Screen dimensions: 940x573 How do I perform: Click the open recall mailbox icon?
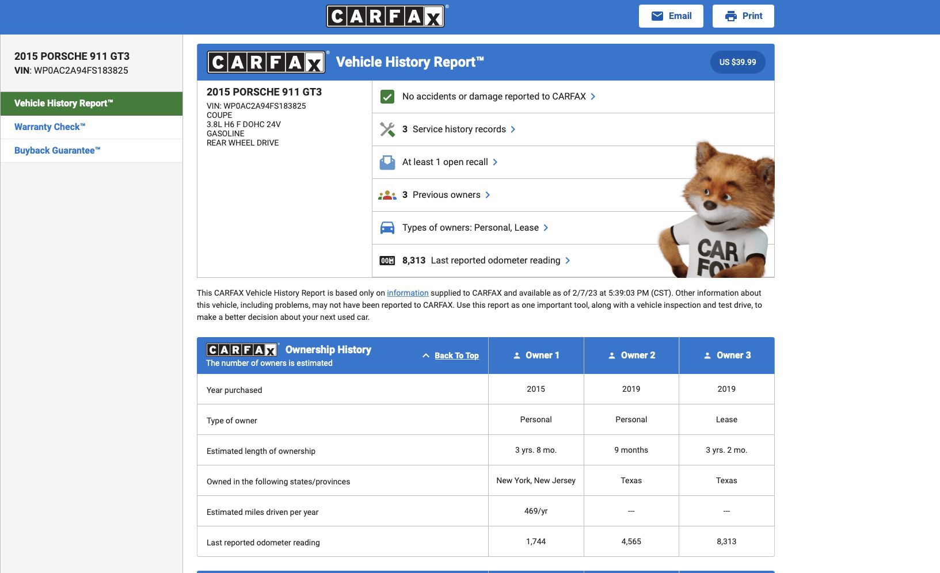point(387,162)
